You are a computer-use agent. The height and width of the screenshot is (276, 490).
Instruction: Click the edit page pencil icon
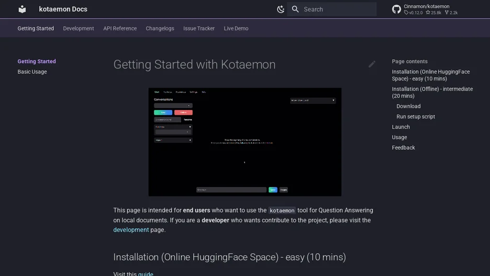pyautogui.click(x=372, y=64)
